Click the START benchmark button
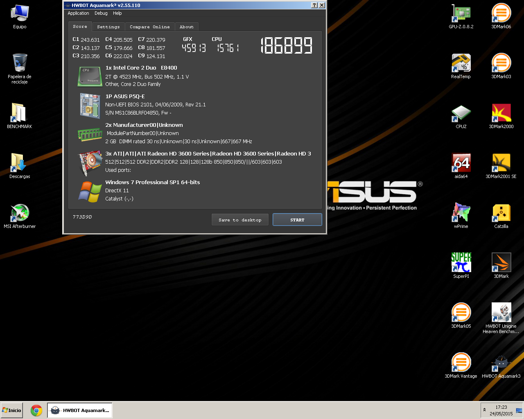This screenshot has width=524, height=419. click(x=297, y=220)
